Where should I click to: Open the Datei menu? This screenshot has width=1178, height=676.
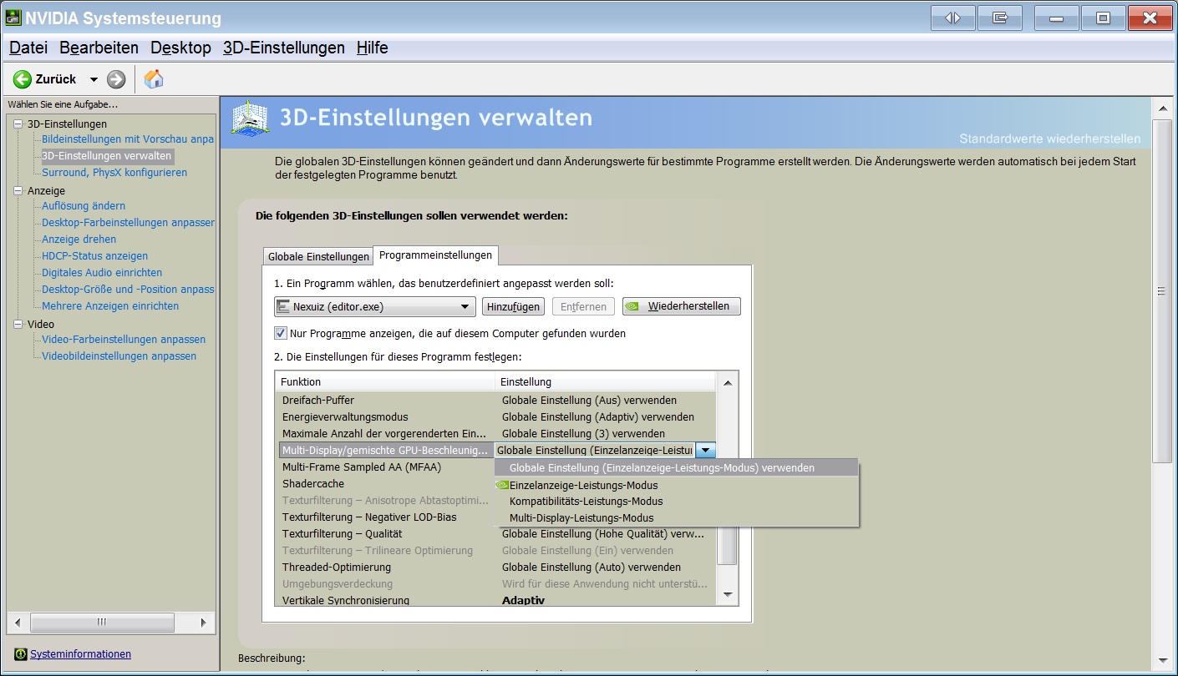click(x=28, y=48)
